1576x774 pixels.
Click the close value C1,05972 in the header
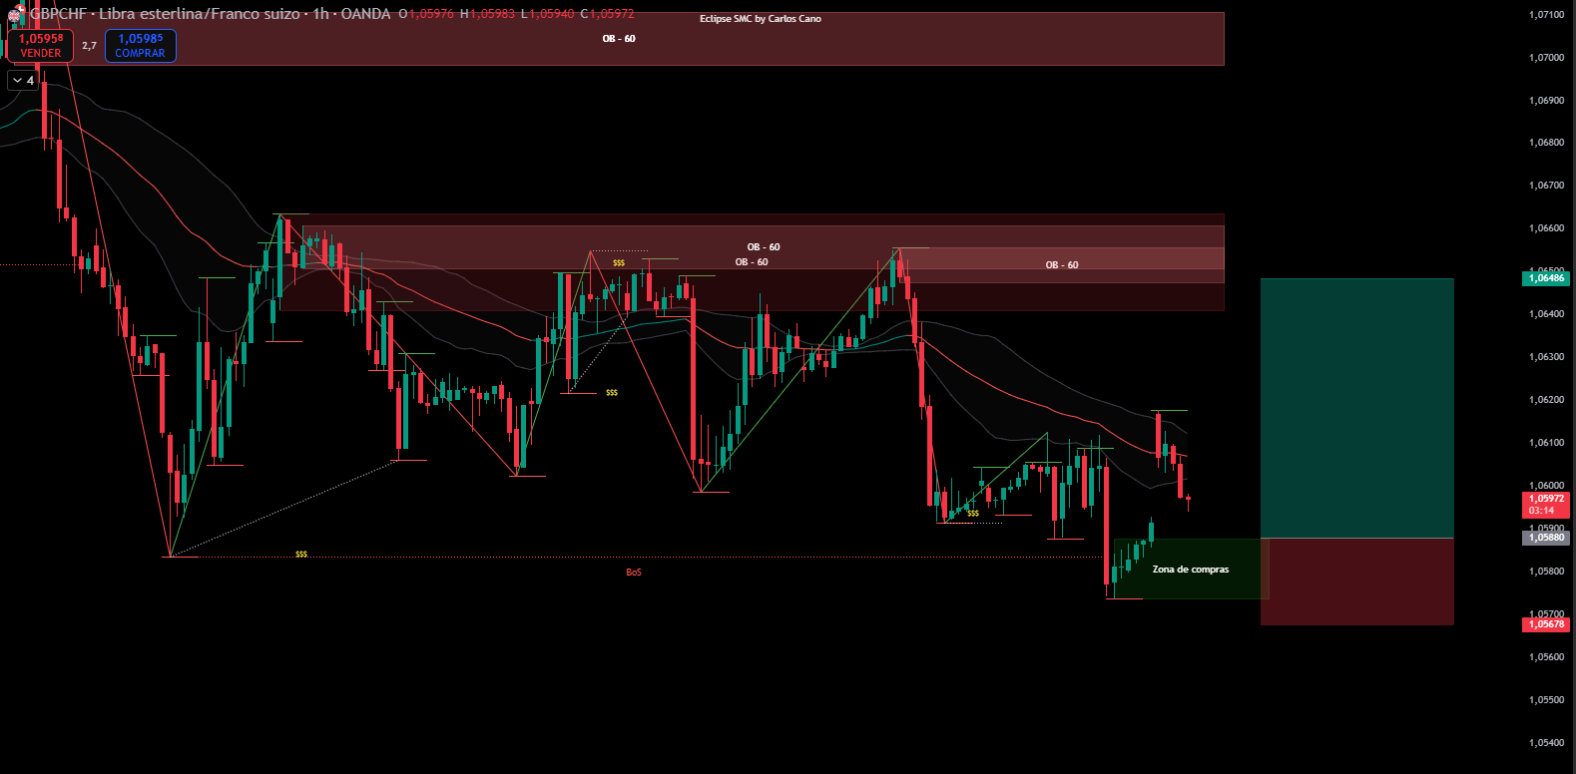[x=606, y=14]
